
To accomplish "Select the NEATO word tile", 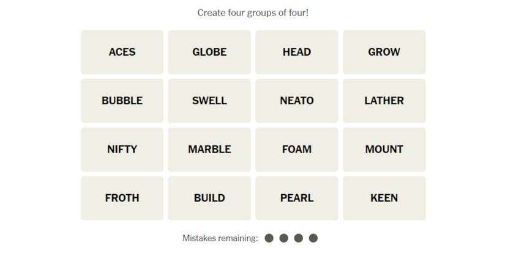I will coord(297,100).
